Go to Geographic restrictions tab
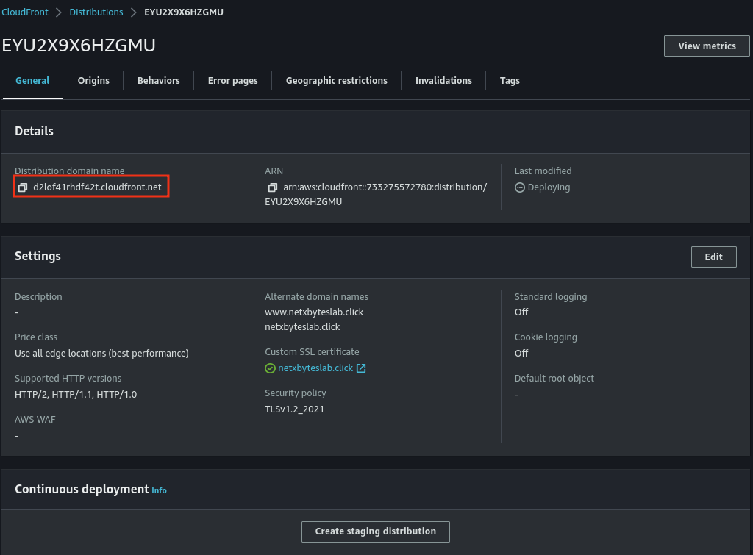753x555 pixels. [336, 81]
